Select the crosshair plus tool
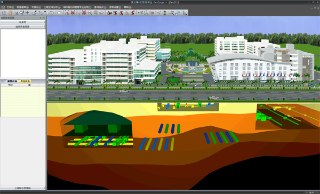 coord(27,13)
